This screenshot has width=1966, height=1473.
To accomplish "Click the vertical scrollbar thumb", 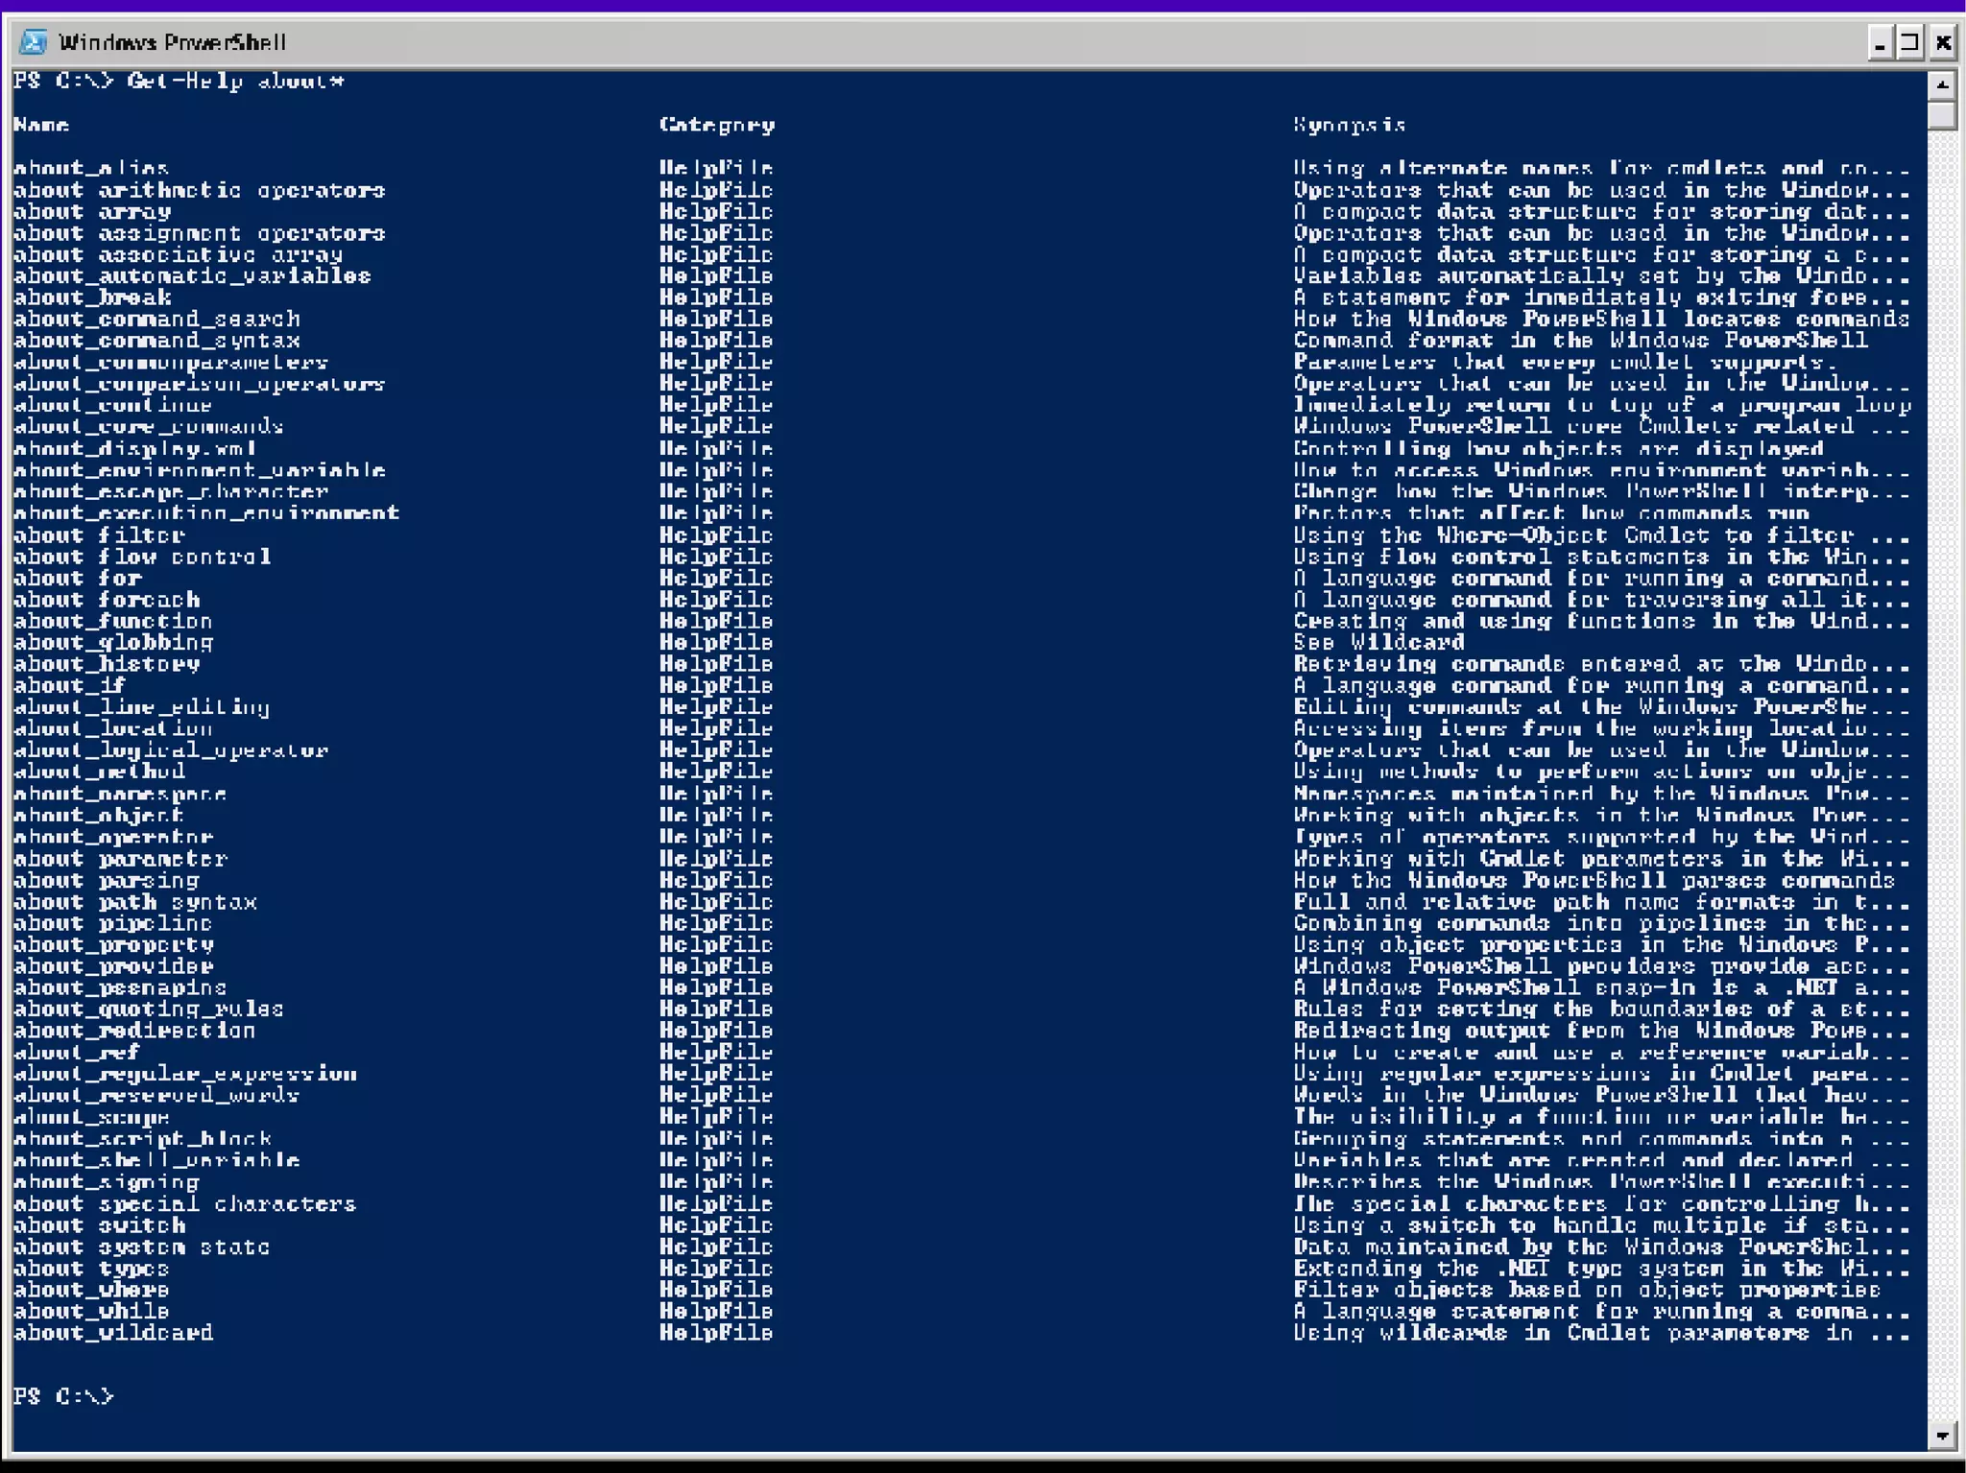I will [x=1941, y=116].
